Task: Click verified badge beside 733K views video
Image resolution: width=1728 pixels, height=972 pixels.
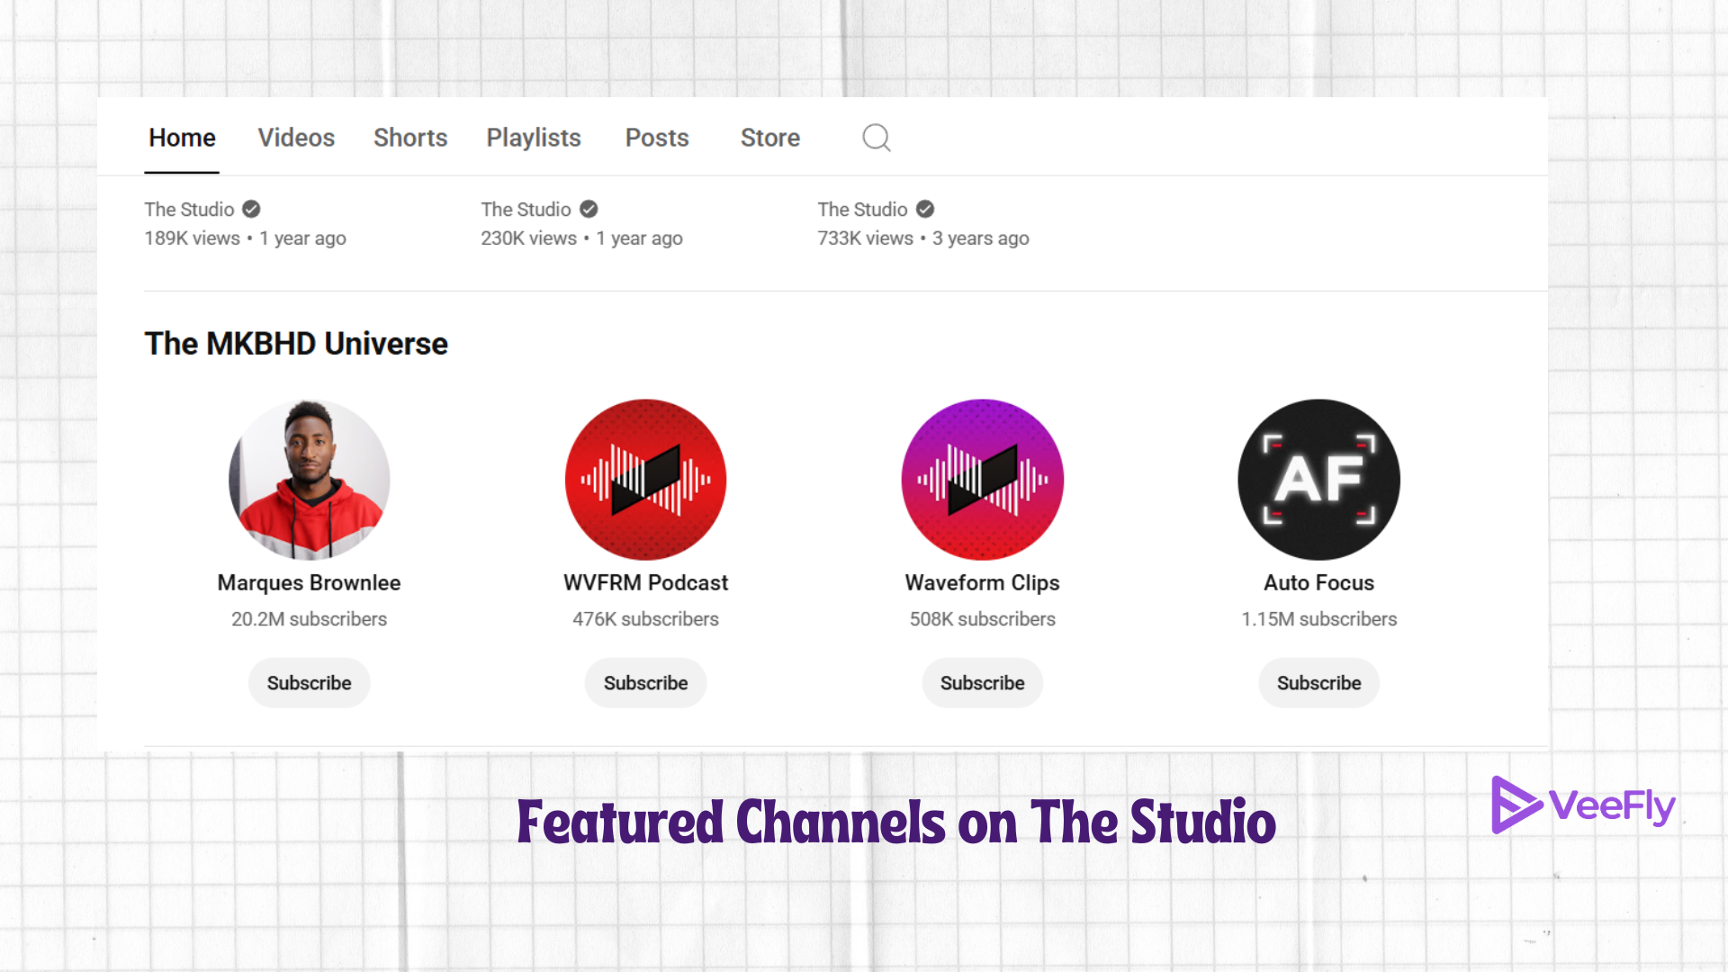Action: 924,209
